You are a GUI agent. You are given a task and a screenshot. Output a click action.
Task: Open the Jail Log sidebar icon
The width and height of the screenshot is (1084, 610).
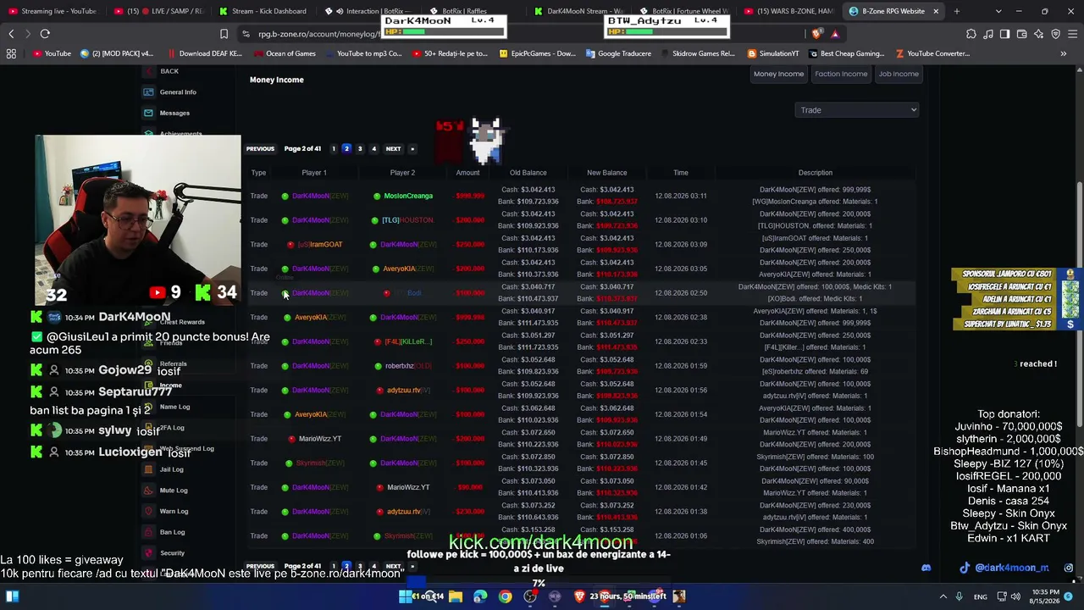click(149, 469)
